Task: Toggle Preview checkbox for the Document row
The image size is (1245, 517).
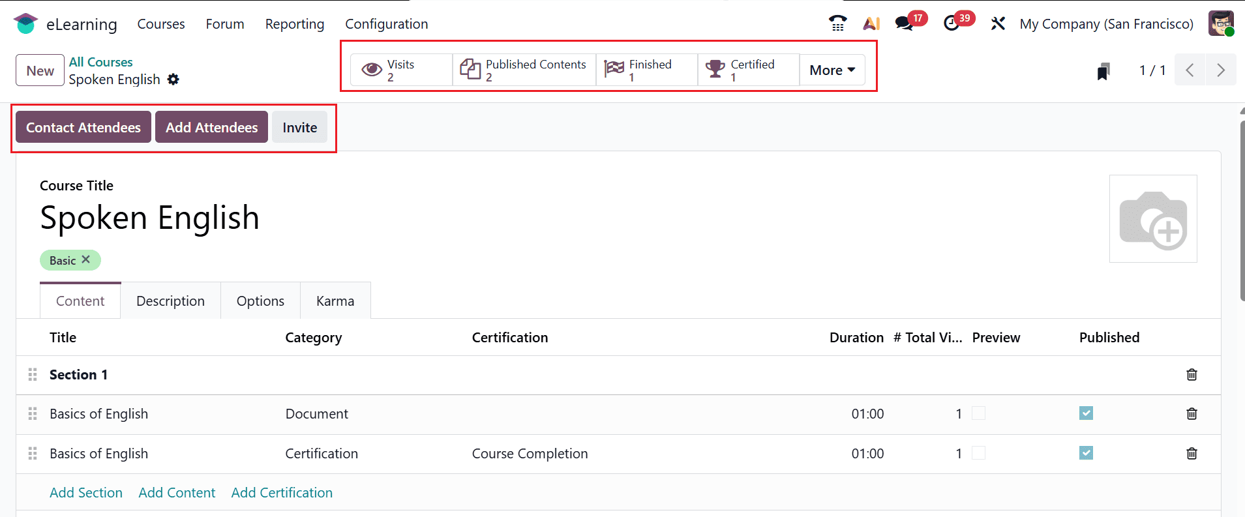Action: pyautogui.click(x=978, y=413)
